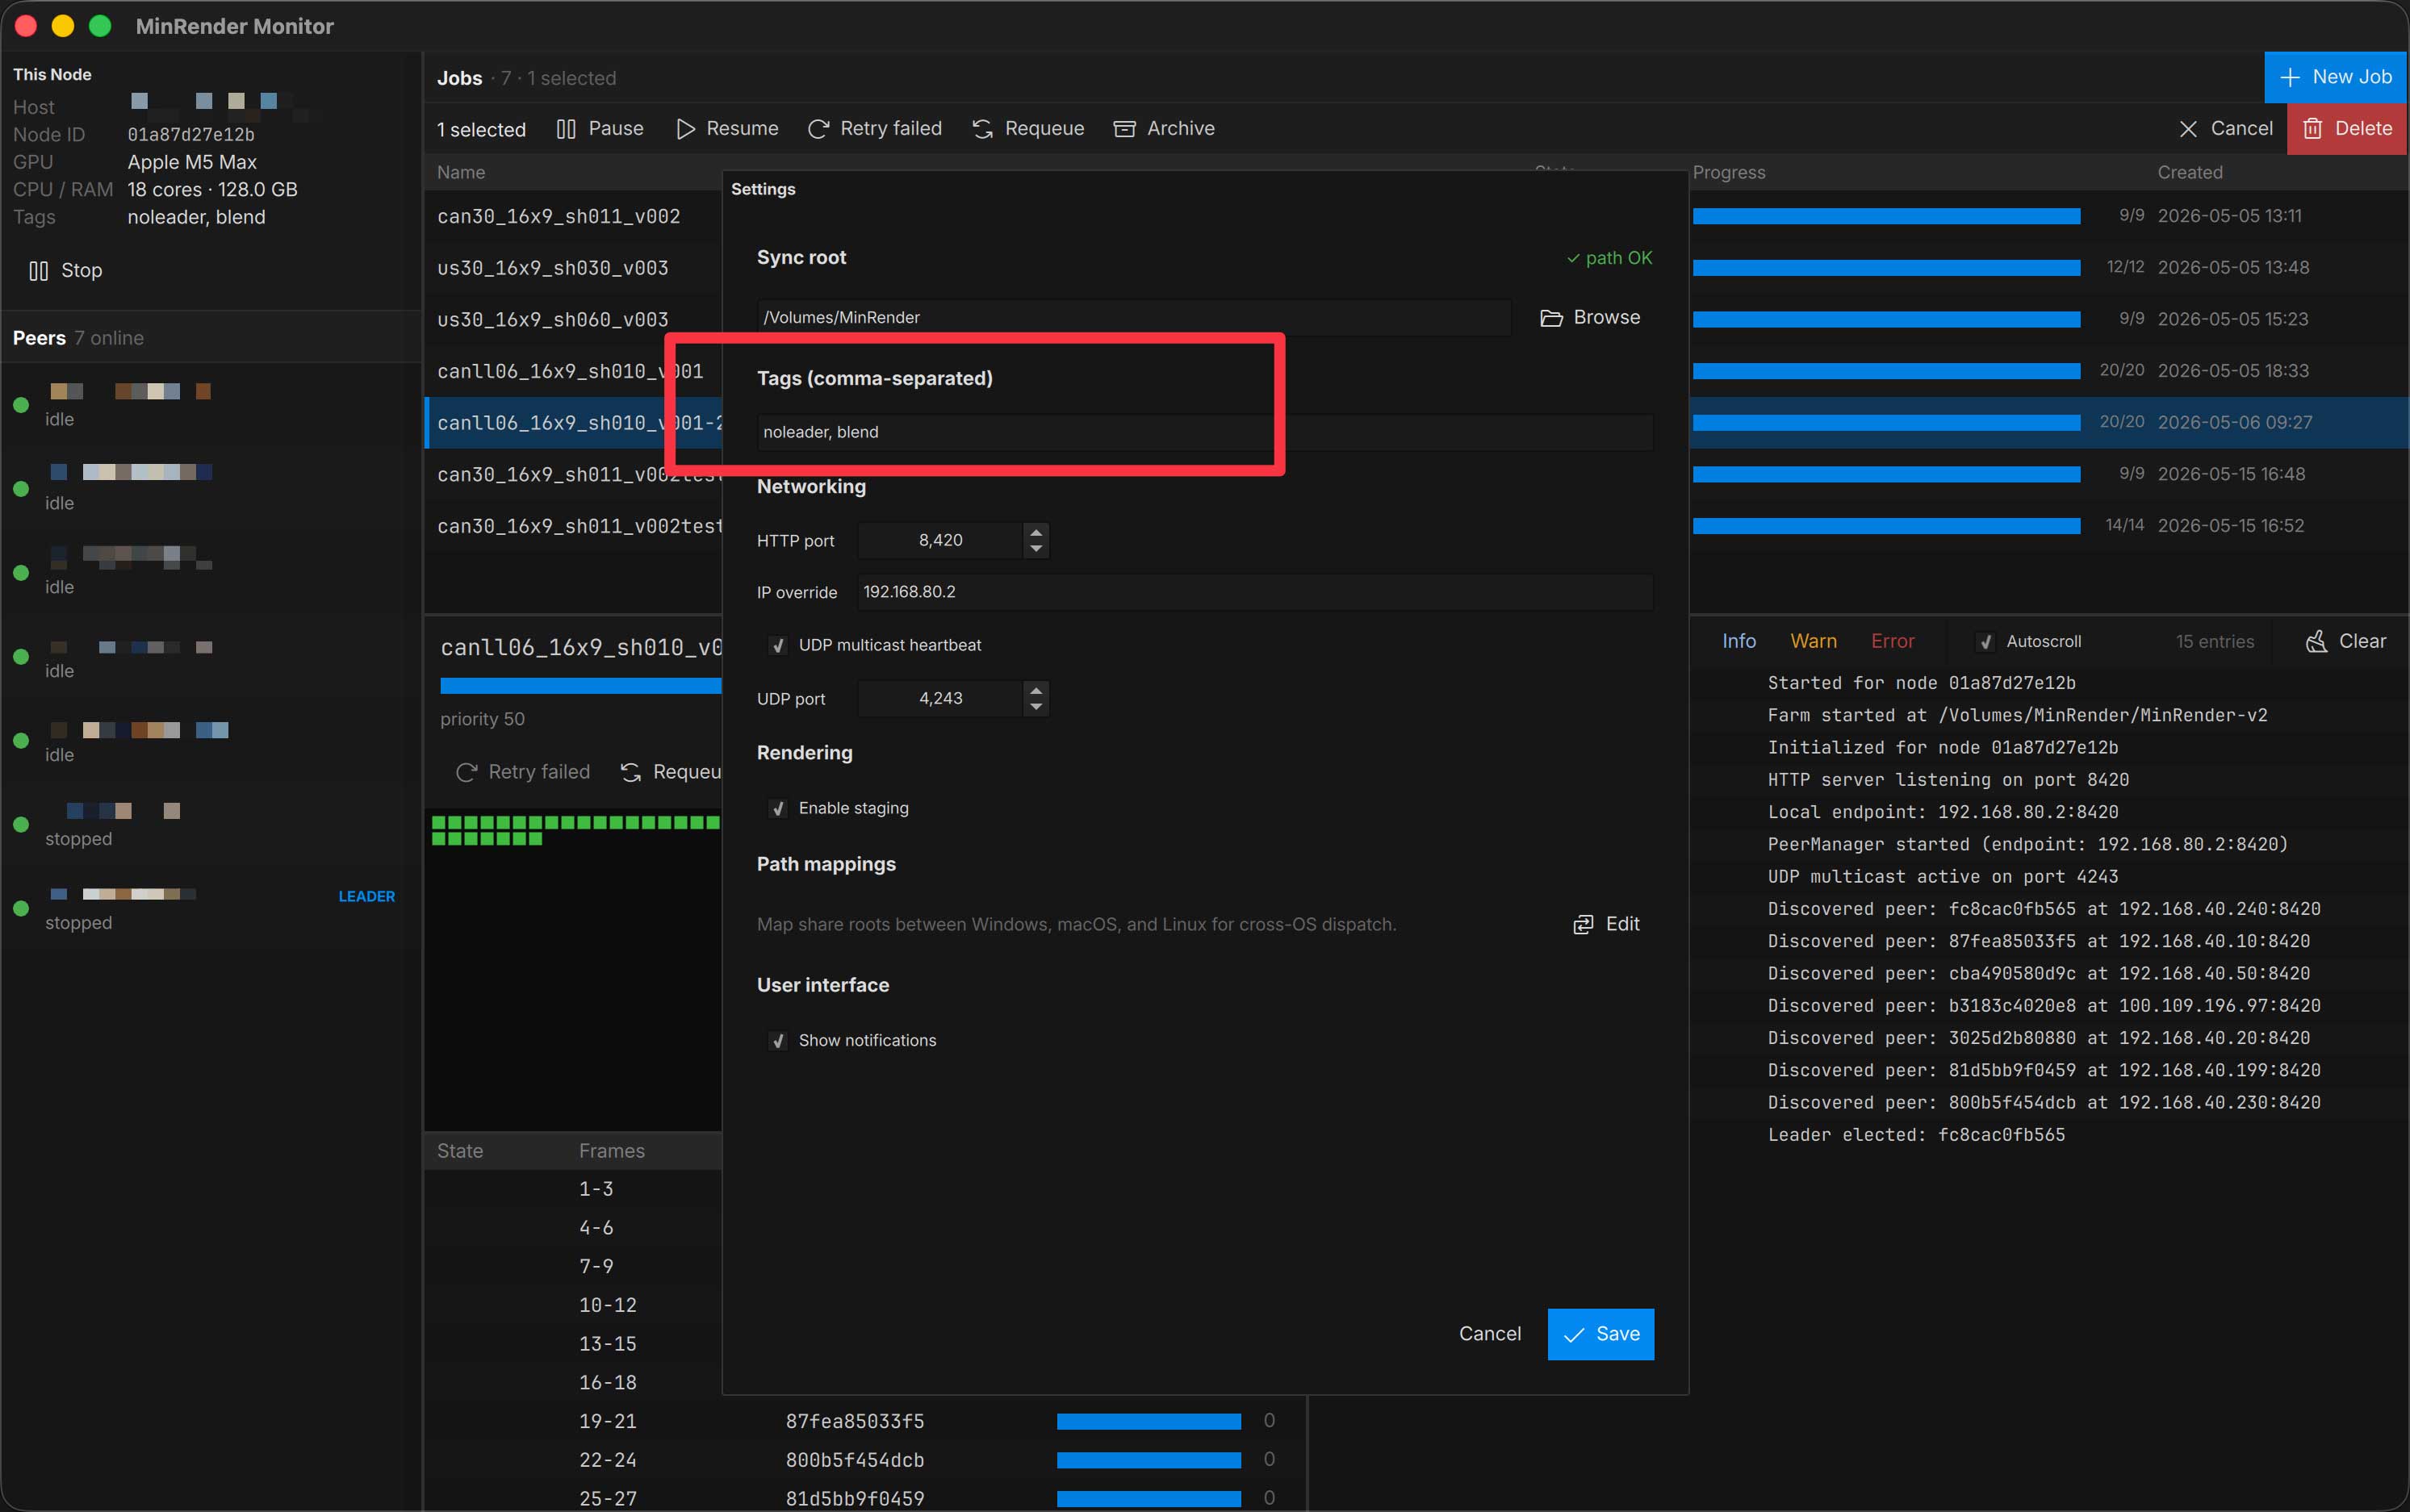This screenshot has height=1512, width=2410.
Task: Increase the UDP port value
Action: point(1036,690)
